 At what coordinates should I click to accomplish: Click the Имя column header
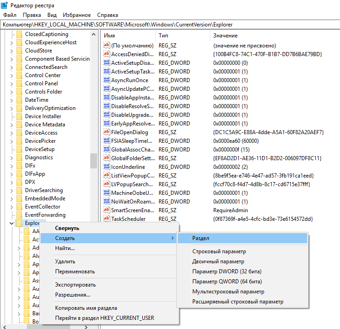129,36
